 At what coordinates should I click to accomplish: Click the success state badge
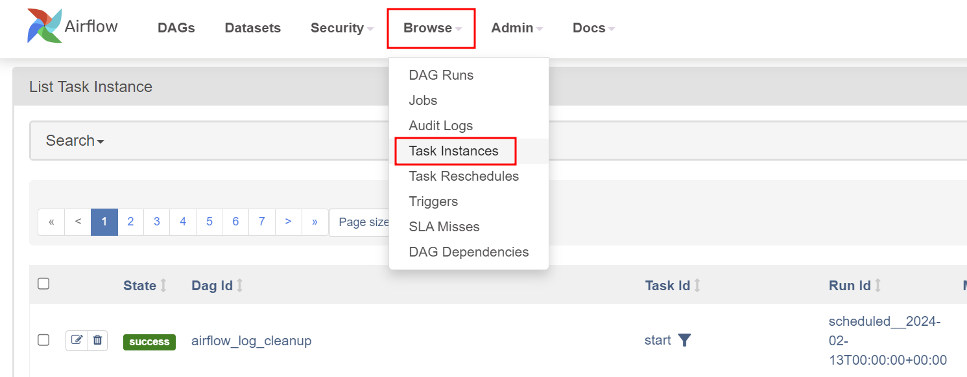149,342
